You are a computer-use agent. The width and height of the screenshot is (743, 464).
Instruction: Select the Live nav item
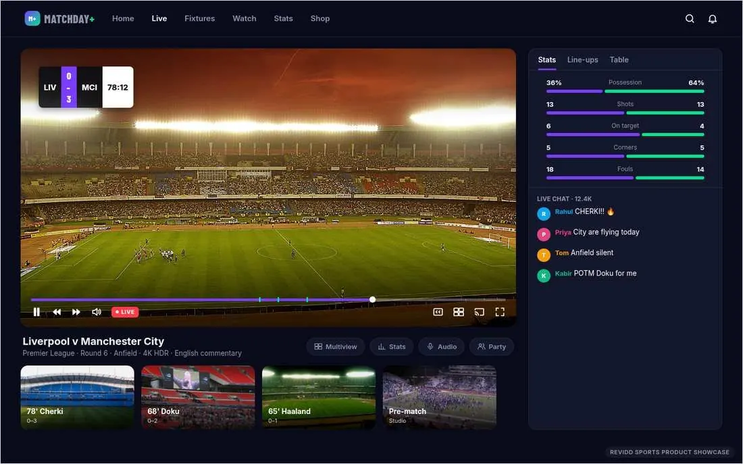click(159, 18)
